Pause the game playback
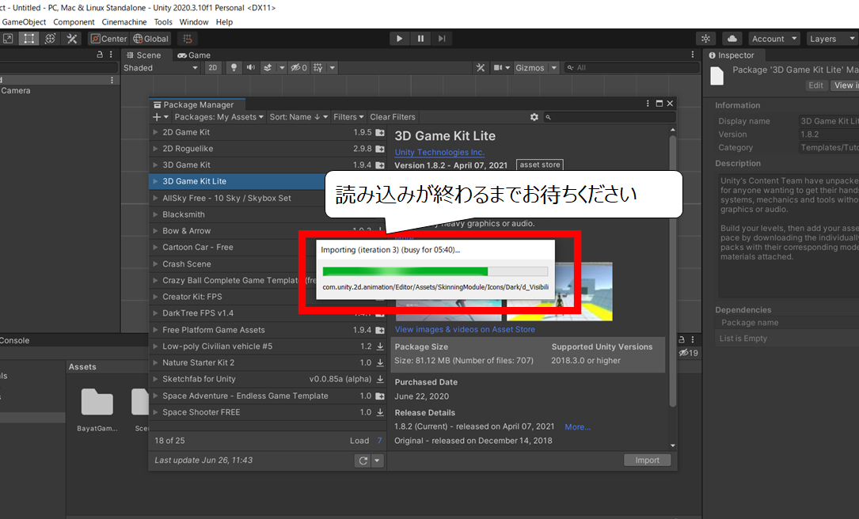 coord(420,38)
